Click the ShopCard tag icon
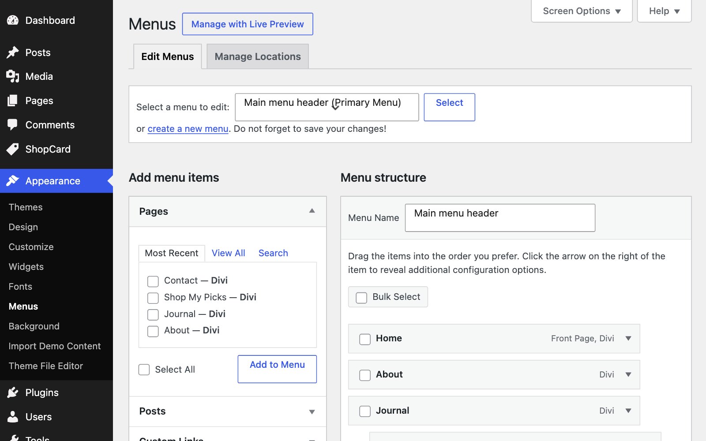This screenshot has width=706, height=441. [x=13, y=149]
